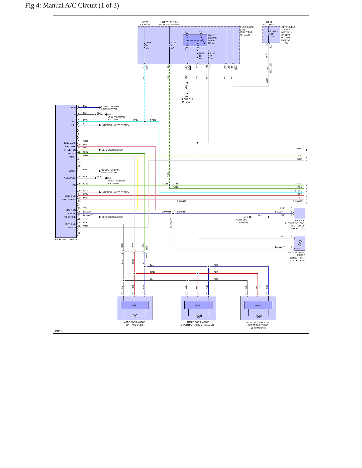
Task: Click motor circle inside Mode Door Motor
Action: tap(135, 316)
